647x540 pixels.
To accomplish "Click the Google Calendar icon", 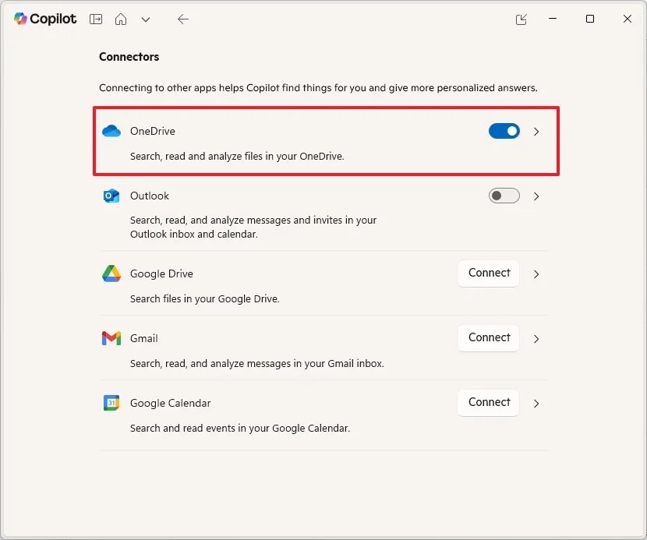I will pyautogui.click(x=111, y=403).
